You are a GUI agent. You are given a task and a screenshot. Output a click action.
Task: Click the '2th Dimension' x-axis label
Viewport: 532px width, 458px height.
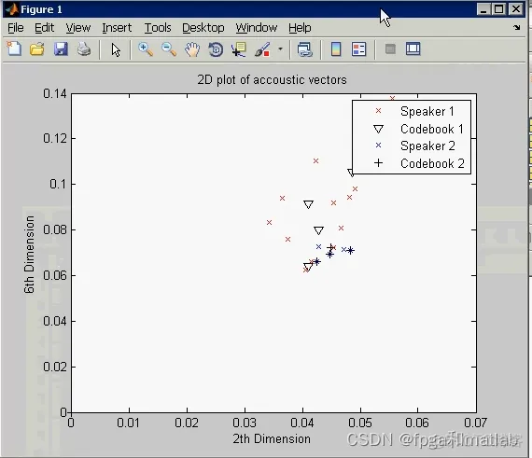coord(272,438)
